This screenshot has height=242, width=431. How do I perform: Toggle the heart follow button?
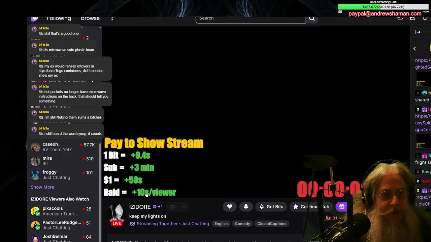coord(230,207)
